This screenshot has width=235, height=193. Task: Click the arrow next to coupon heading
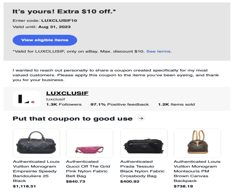141,119
